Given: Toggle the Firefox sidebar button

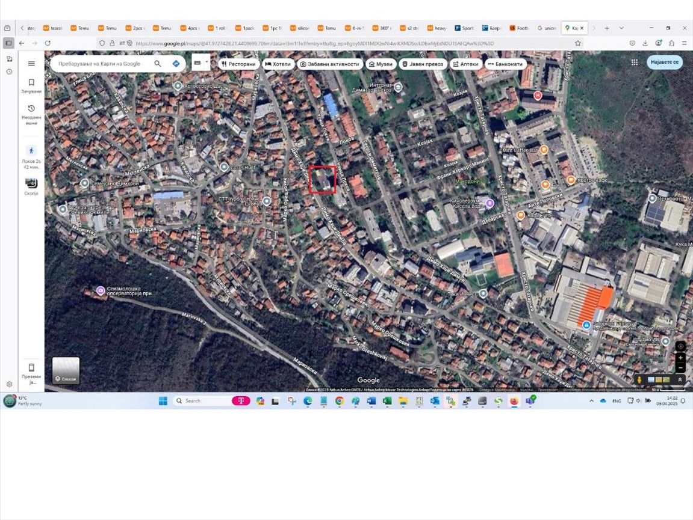Looking at the screenshot, I should 8,43.
